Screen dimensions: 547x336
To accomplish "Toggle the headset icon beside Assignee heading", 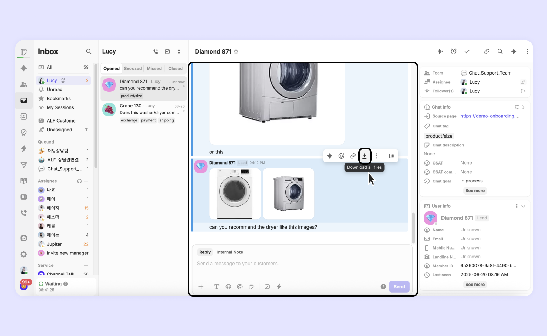I will 80,181.
